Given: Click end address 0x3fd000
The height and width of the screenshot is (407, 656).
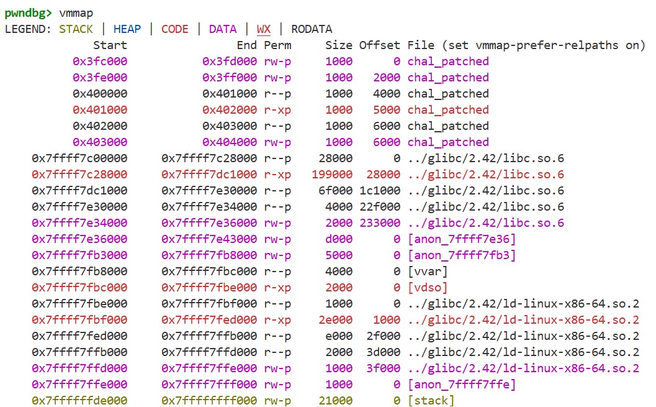Looking at the screenshot, I should [230, 61].
